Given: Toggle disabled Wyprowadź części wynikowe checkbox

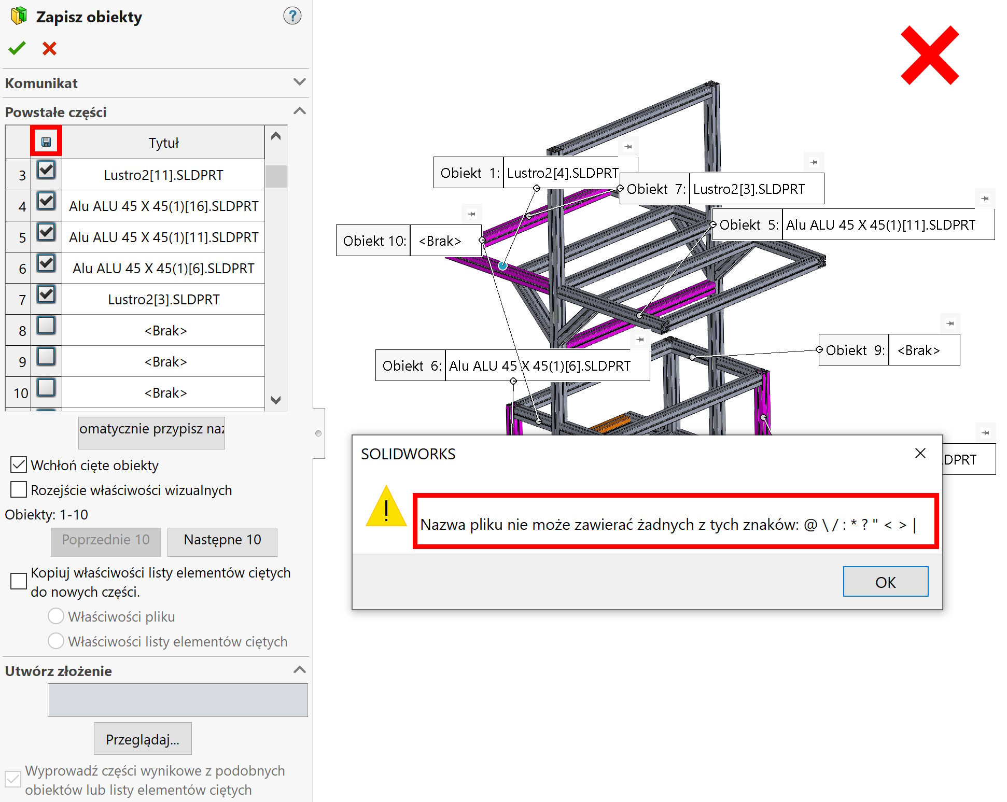Looking at the screenshot, I should (x=13, y=779).
